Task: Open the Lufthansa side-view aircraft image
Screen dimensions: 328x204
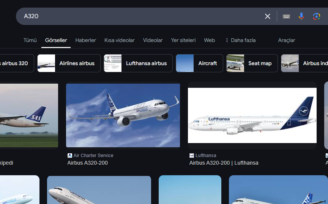Action: 252,115
